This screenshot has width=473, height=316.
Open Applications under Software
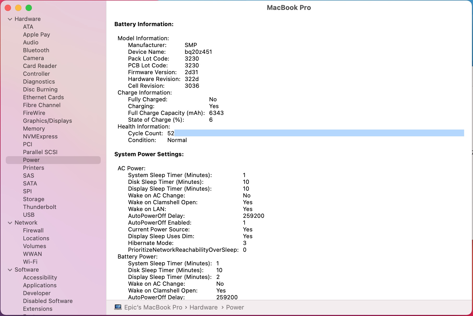[x=40, y=285]
